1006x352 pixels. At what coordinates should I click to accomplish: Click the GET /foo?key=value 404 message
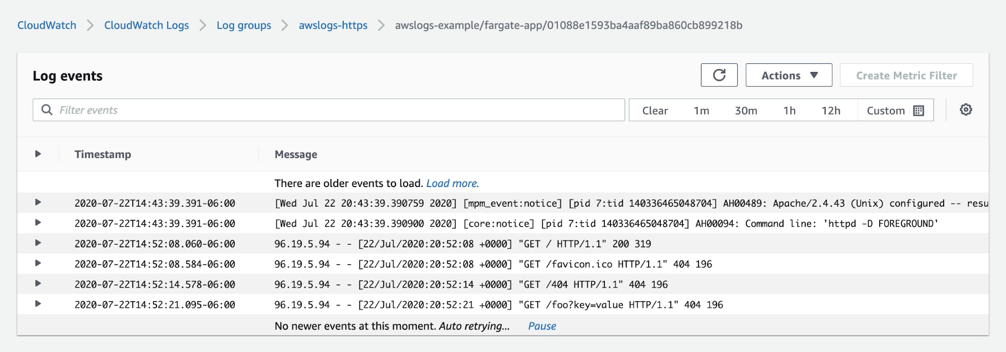tap(499, 305)
